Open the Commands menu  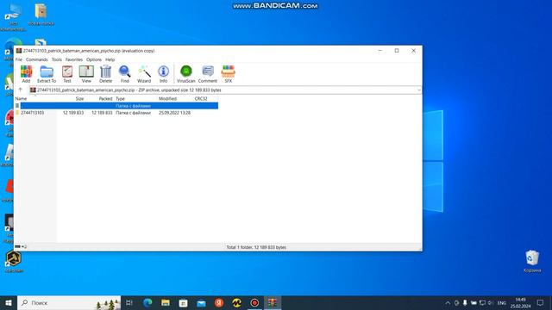[36, 59]
